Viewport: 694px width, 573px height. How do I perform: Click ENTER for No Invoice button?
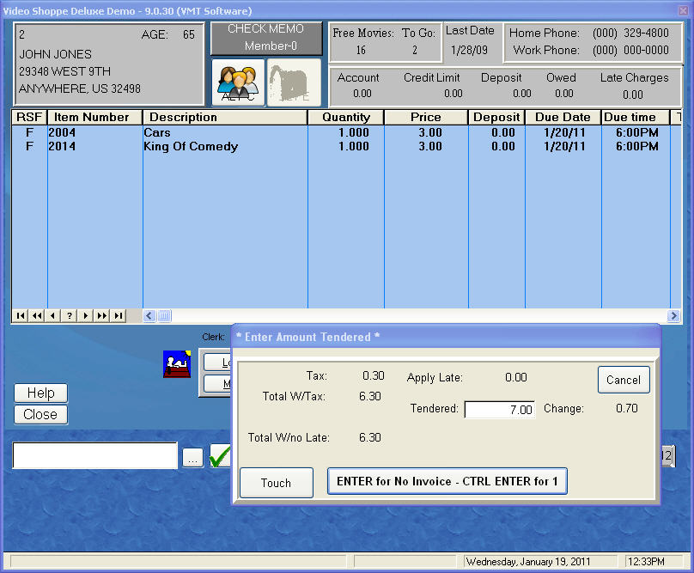coord(447,481)
